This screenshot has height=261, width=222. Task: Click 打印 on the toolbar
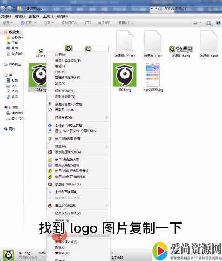(x=88, y=23)
